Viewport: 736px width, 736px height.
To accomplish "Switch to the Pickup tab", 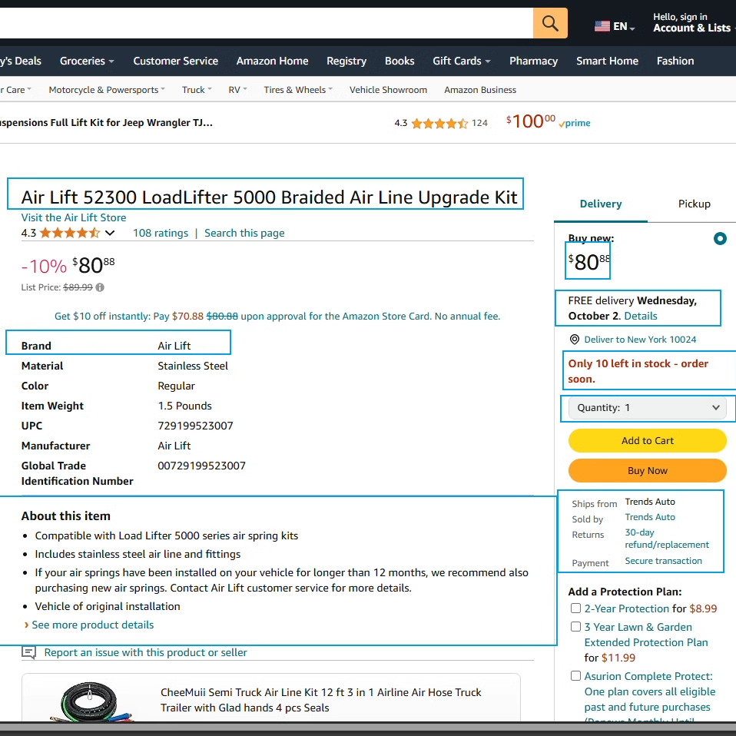I will pyautogui.click(x=694, y=204).
